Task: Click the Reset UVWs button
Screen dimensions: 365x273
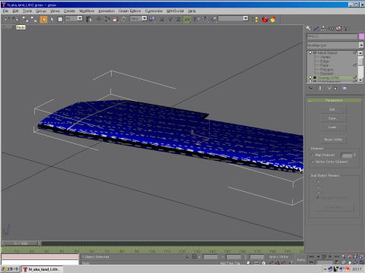Action: coord(333,140)
